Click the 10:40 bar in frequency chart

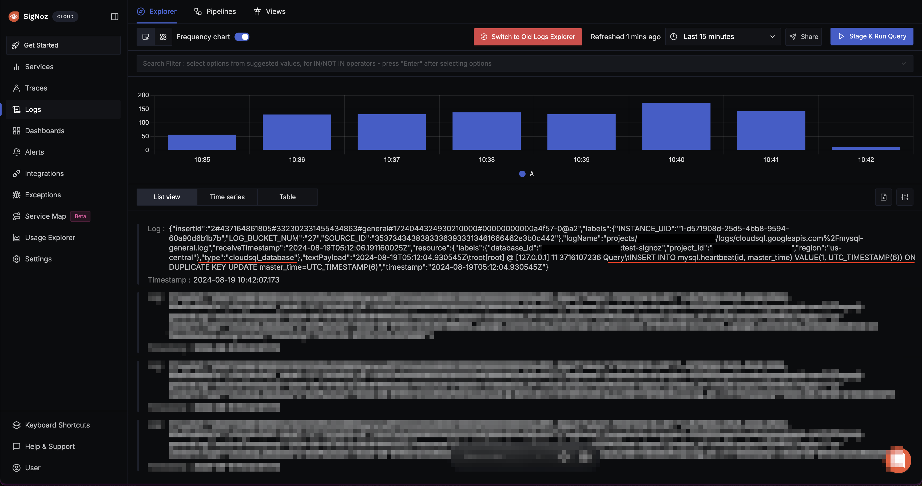click(676, 126)
